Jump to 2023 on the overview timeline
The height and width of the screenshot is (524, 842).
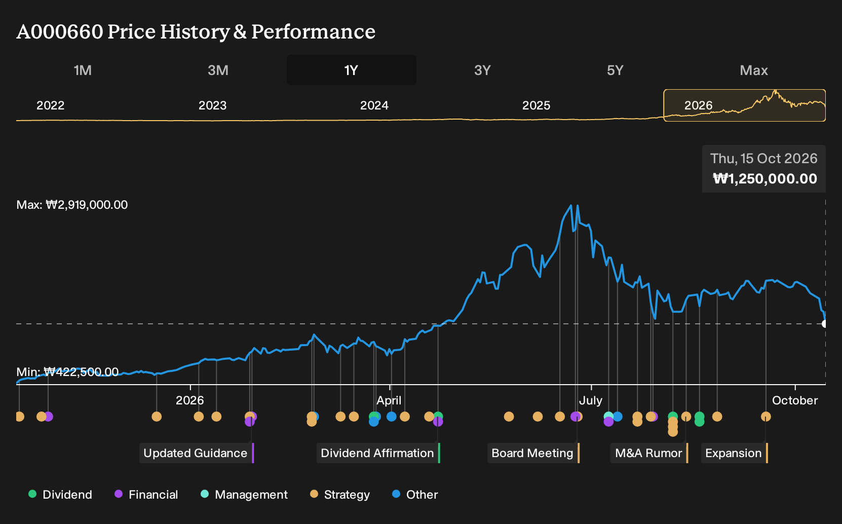(x=212, y=105)
